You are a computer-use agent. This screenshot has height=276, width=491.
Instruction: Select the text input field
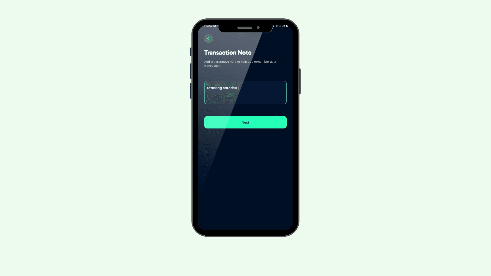(245, 92)
